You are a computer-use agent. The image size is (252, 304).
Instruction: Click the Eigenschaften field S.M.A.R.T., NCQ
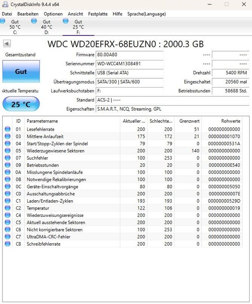pos(173,109)
